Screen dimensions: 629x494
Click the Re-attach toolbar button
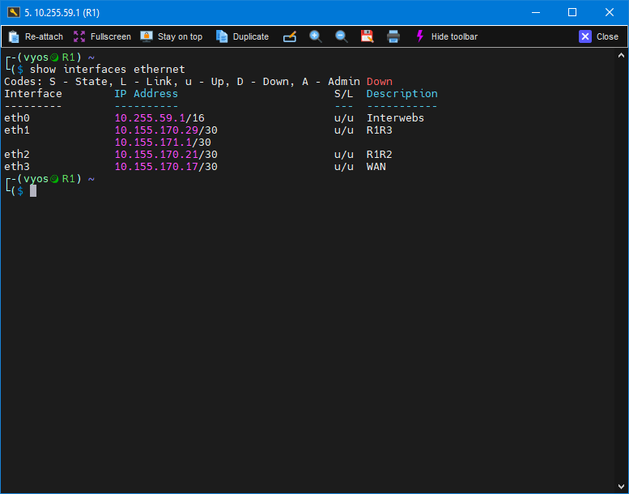[x=36, y=36]
